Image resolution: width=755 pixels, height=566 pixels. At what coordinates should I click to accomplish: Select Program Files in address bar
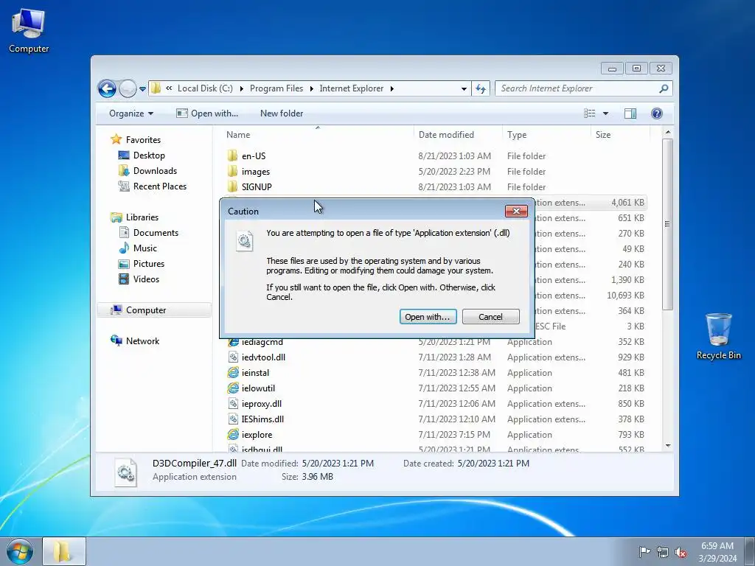coord(276,88)
